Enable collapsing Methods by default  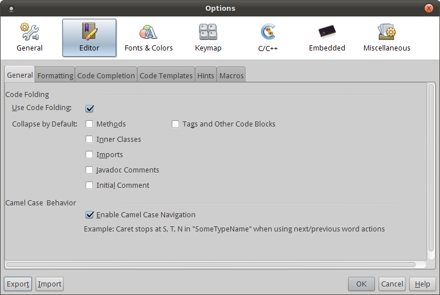point(89,124)
